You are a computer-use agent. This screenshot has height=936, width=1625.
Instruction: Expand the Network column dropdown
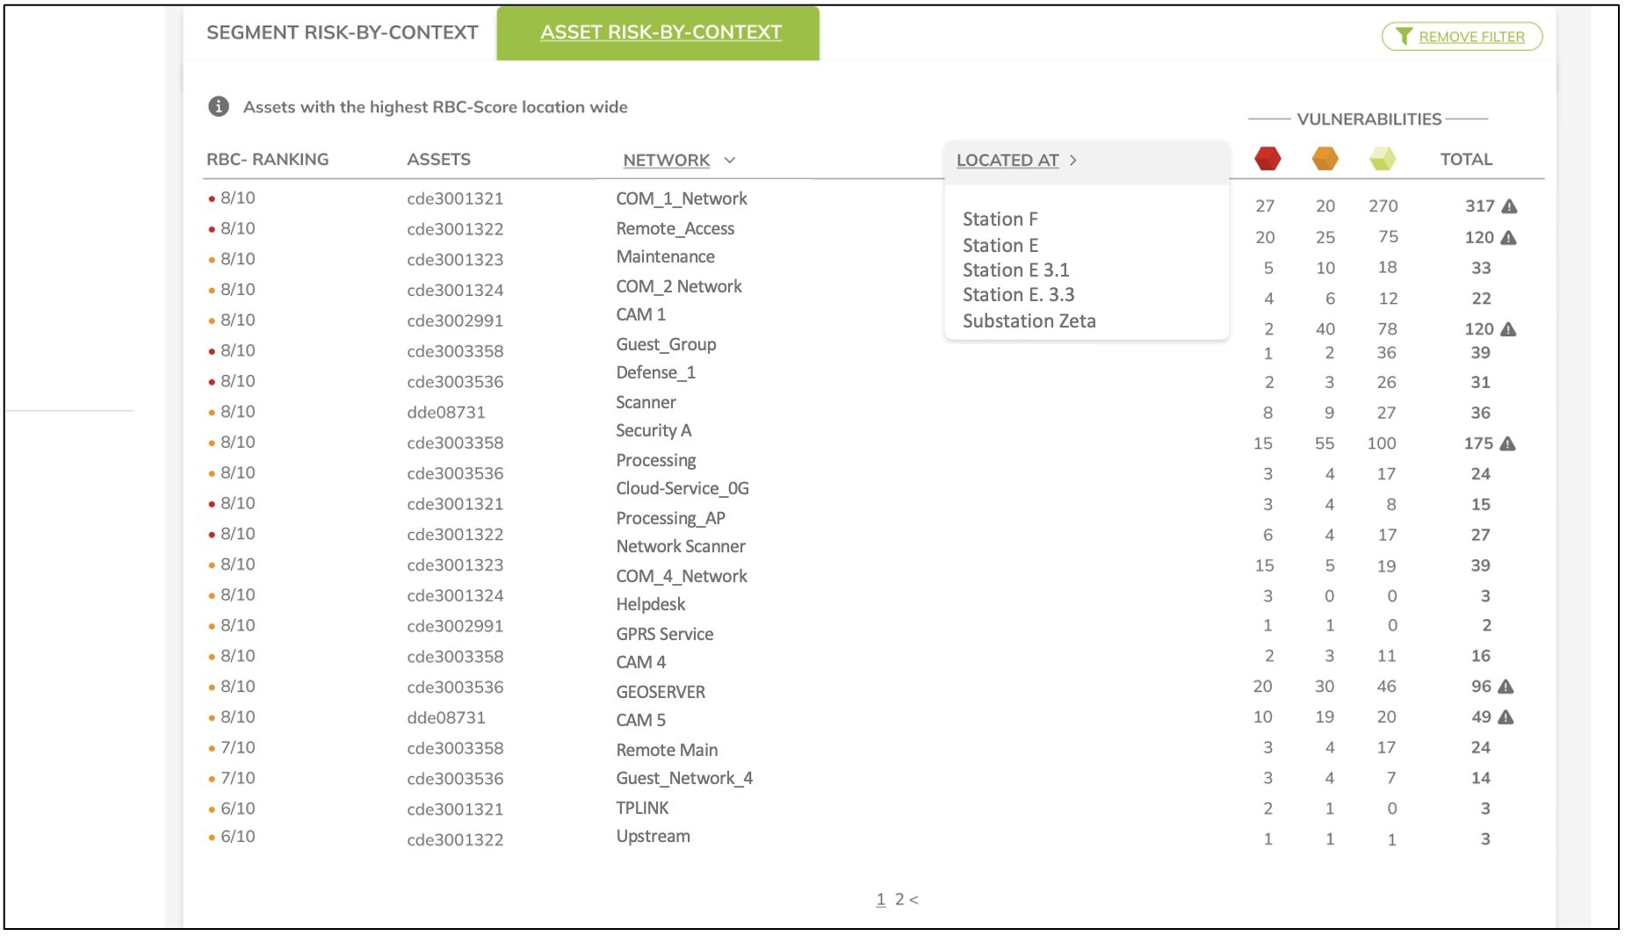pos(729,161)
